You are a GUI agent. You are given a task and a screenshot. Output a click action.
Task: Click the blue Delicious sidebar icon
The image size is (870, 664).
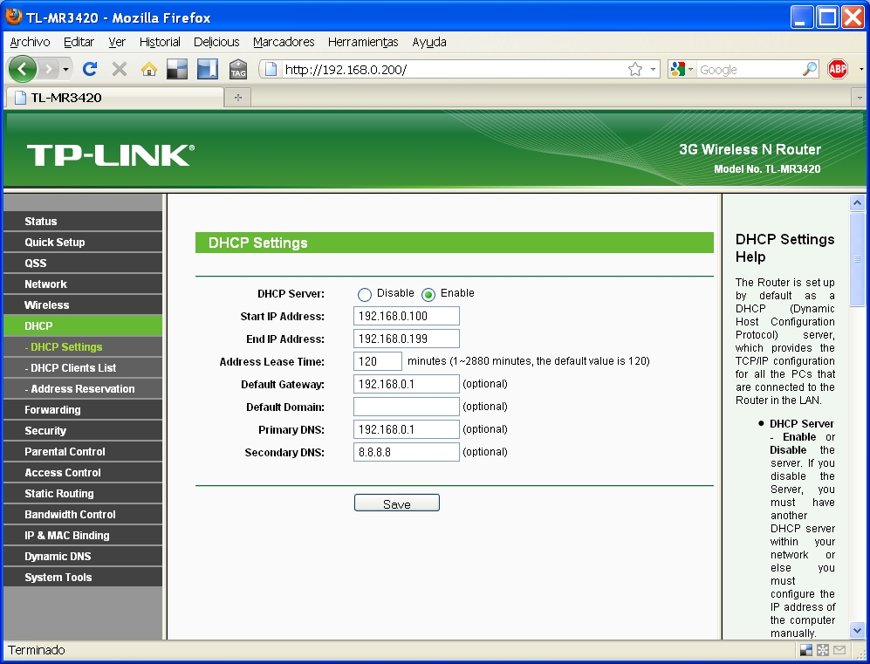208,69
